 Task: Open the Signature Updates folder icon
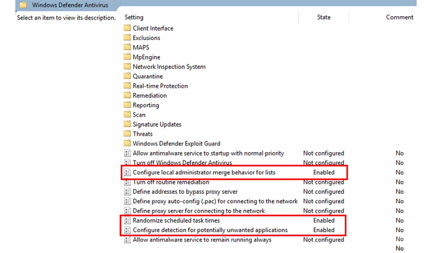[x=127, y=124]
